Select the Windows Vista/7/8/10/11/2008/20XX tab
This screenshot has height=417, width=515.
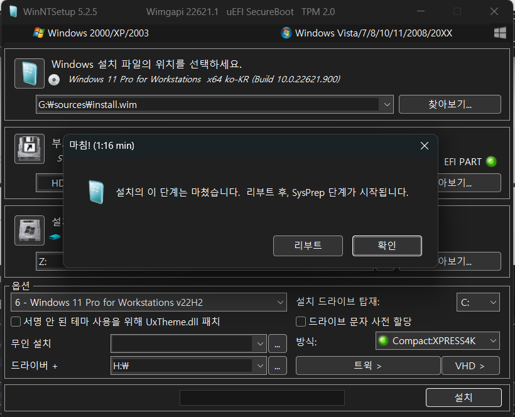click(x=366, y=33)
